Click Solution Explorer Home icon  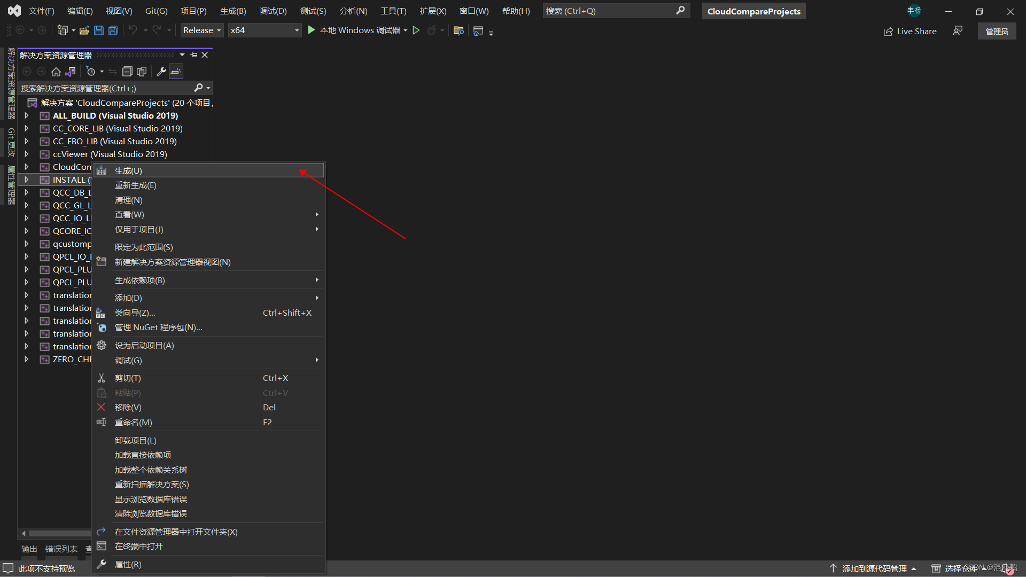[x=56, y=72]
